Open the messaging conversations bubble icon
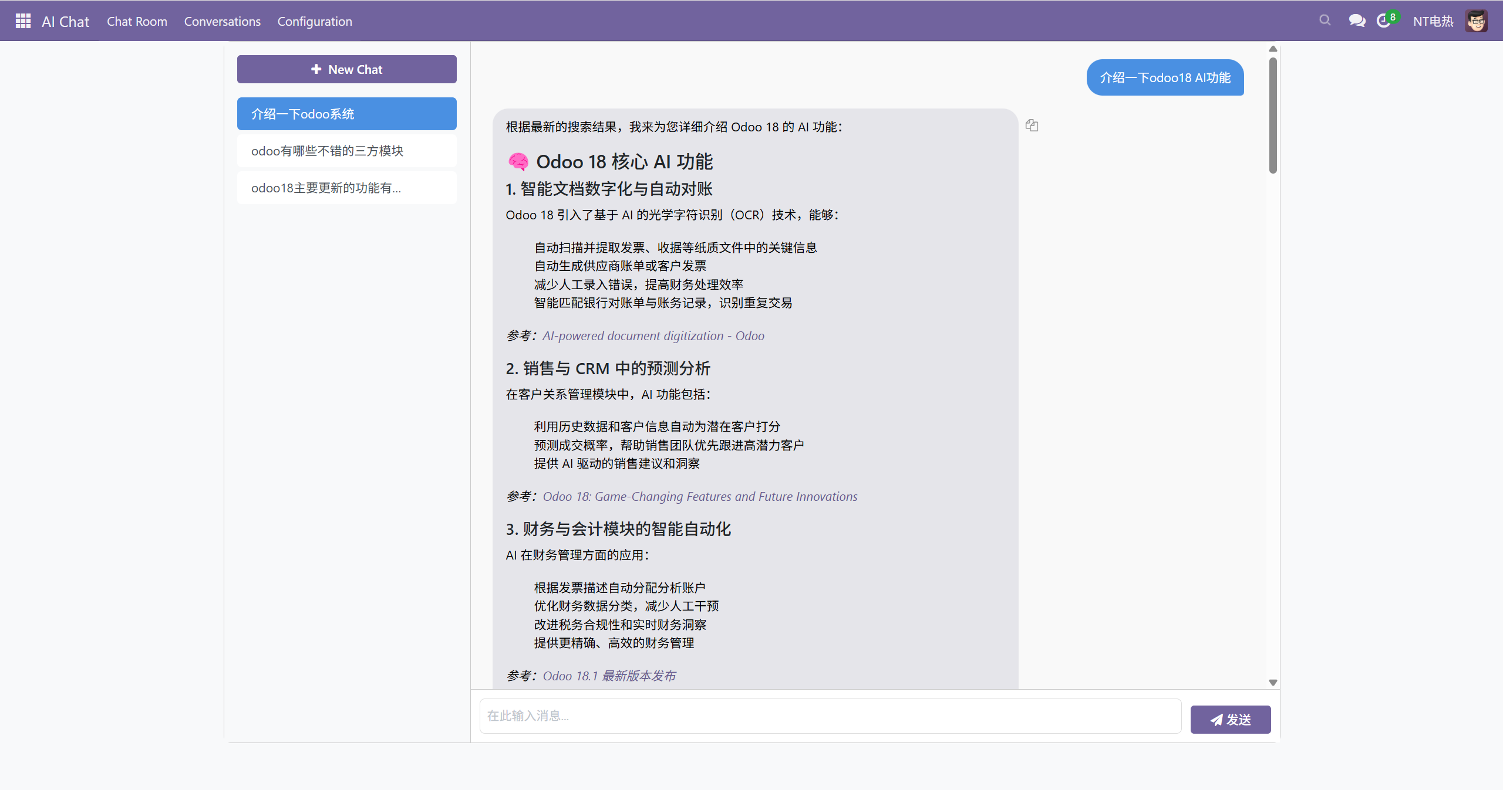The width and height of the screenshot is (1503, 790). 1357,21
